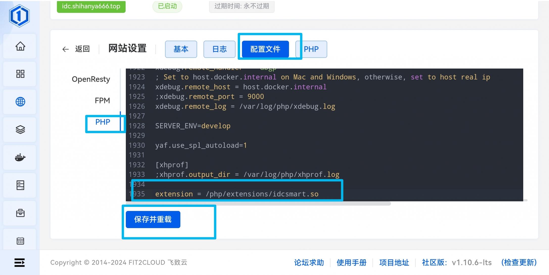Click the idc.shihanya666.top domain button
The width and height of the screenshot is (549, 275).
pyautogui.click(x=91, y=6)
